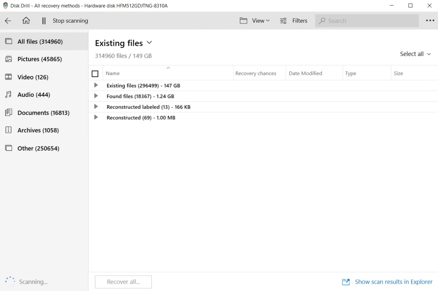Switch to the Documents (16813) category
438x291 pixels.
click(44, 113)
